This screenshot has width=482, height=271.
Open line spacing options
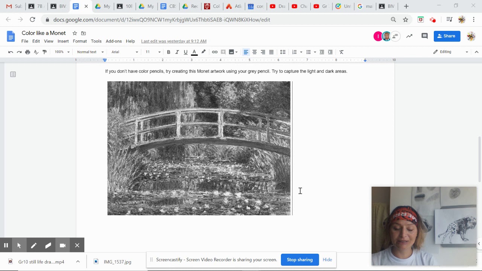[283, 52]
